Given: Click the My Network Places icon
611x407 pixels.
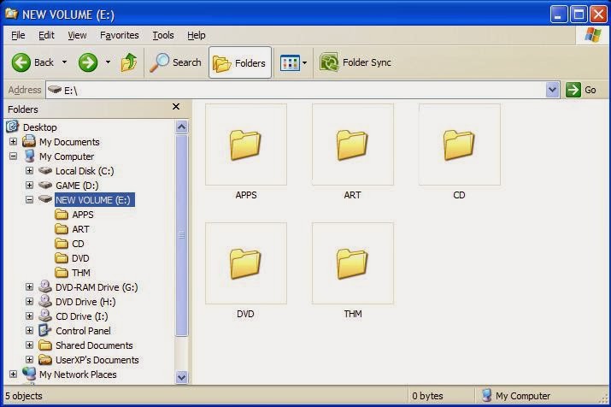Looking at the screenshot, I should (29, 374).
